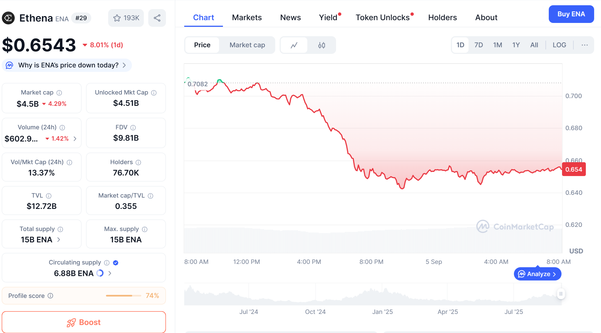Expand Total supply details chevron
Screen dimensions: 601x333
(59, 240)
